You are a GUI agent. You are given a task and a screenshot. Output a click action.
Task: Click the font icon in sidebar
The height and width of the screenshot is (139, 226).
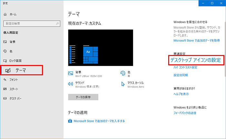[x=5, y=79]
